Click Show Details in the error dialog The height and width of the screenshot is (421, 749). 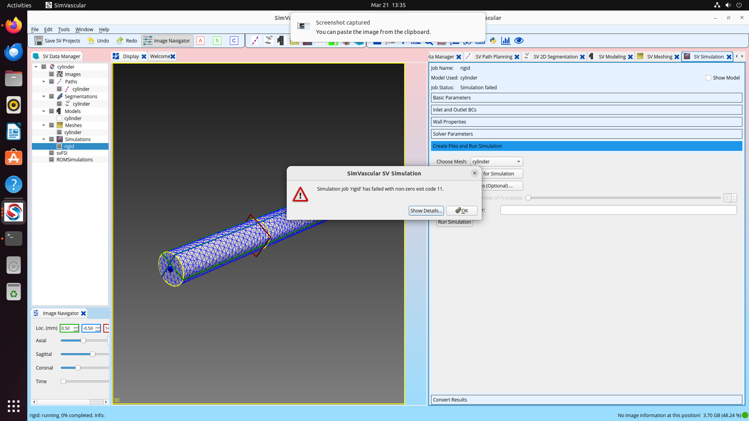pos(426,210)
